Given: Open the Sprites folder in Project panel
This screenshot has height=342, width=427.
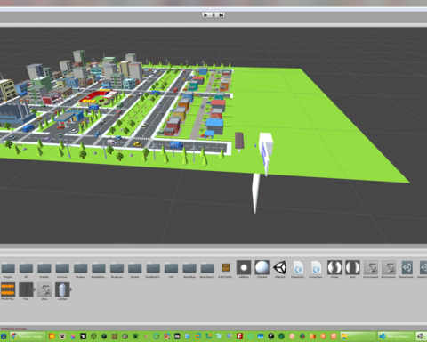Looking at the screenshot, I should pyautogui.click(x=135, y=270).
